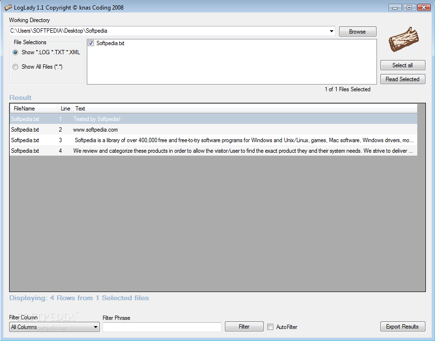Sort results by Line column header
This screenshot has height=341, width=435.
65,109
